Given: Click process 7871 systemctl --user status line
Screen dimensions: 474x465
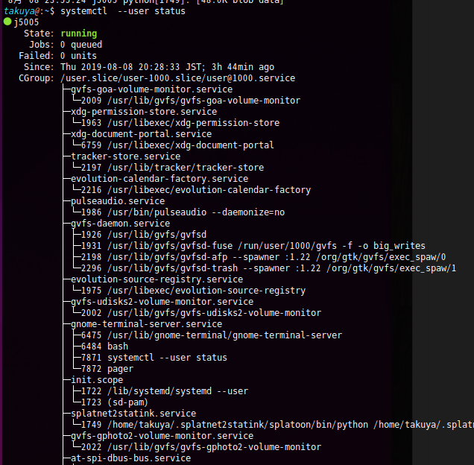Looking at the screenshot, I should click(x=154, y=358).
